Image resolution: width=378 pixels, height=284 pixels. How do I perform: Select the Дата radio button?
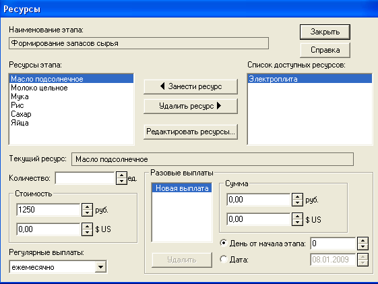[x=224, y=260]
